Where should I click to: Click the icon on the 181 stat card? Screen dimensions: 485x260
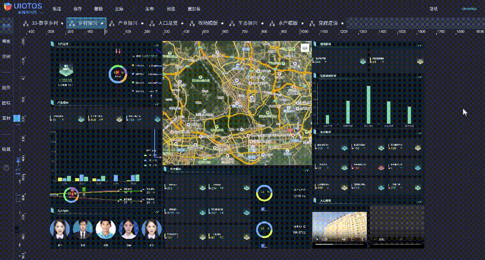coord(203,237)
